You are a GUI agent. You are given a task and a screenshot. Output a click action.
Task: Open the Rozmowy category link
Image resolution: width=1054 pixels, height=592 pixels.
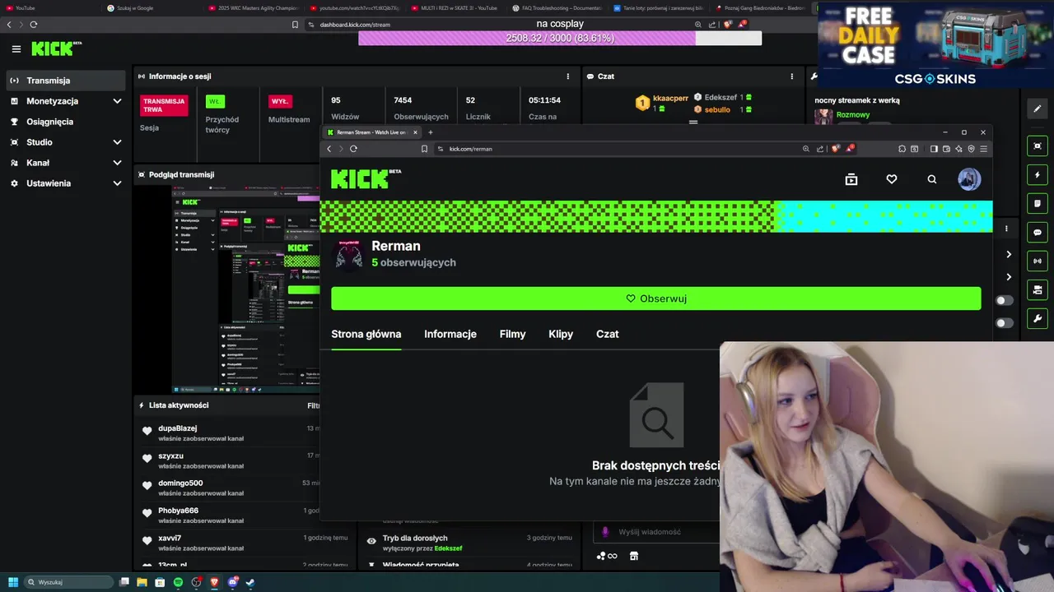[853, 115]
